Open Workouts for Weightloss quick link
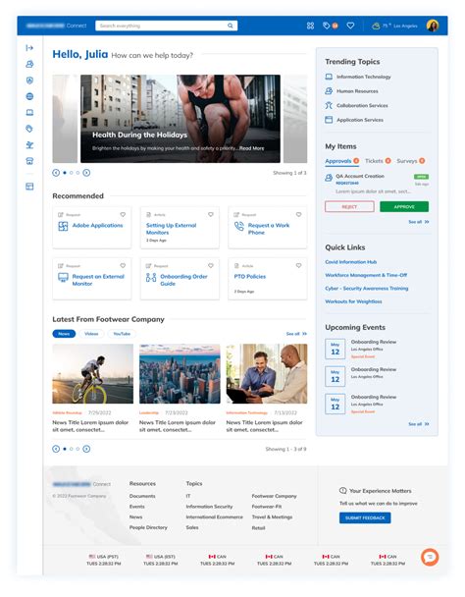The height and width of the screenshot is (597, 465). tap(353, 301)
